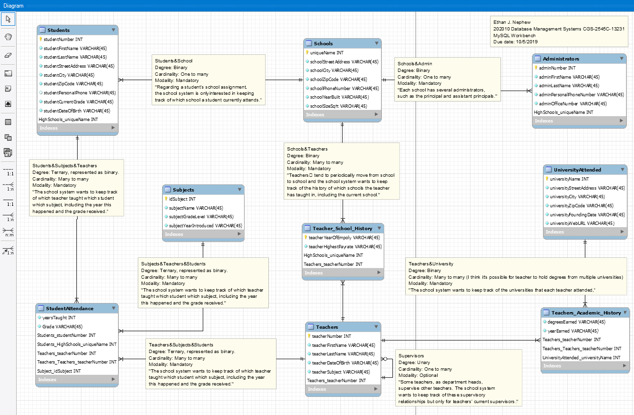
Task: Select the insert image tool
Action: [8, 104]
